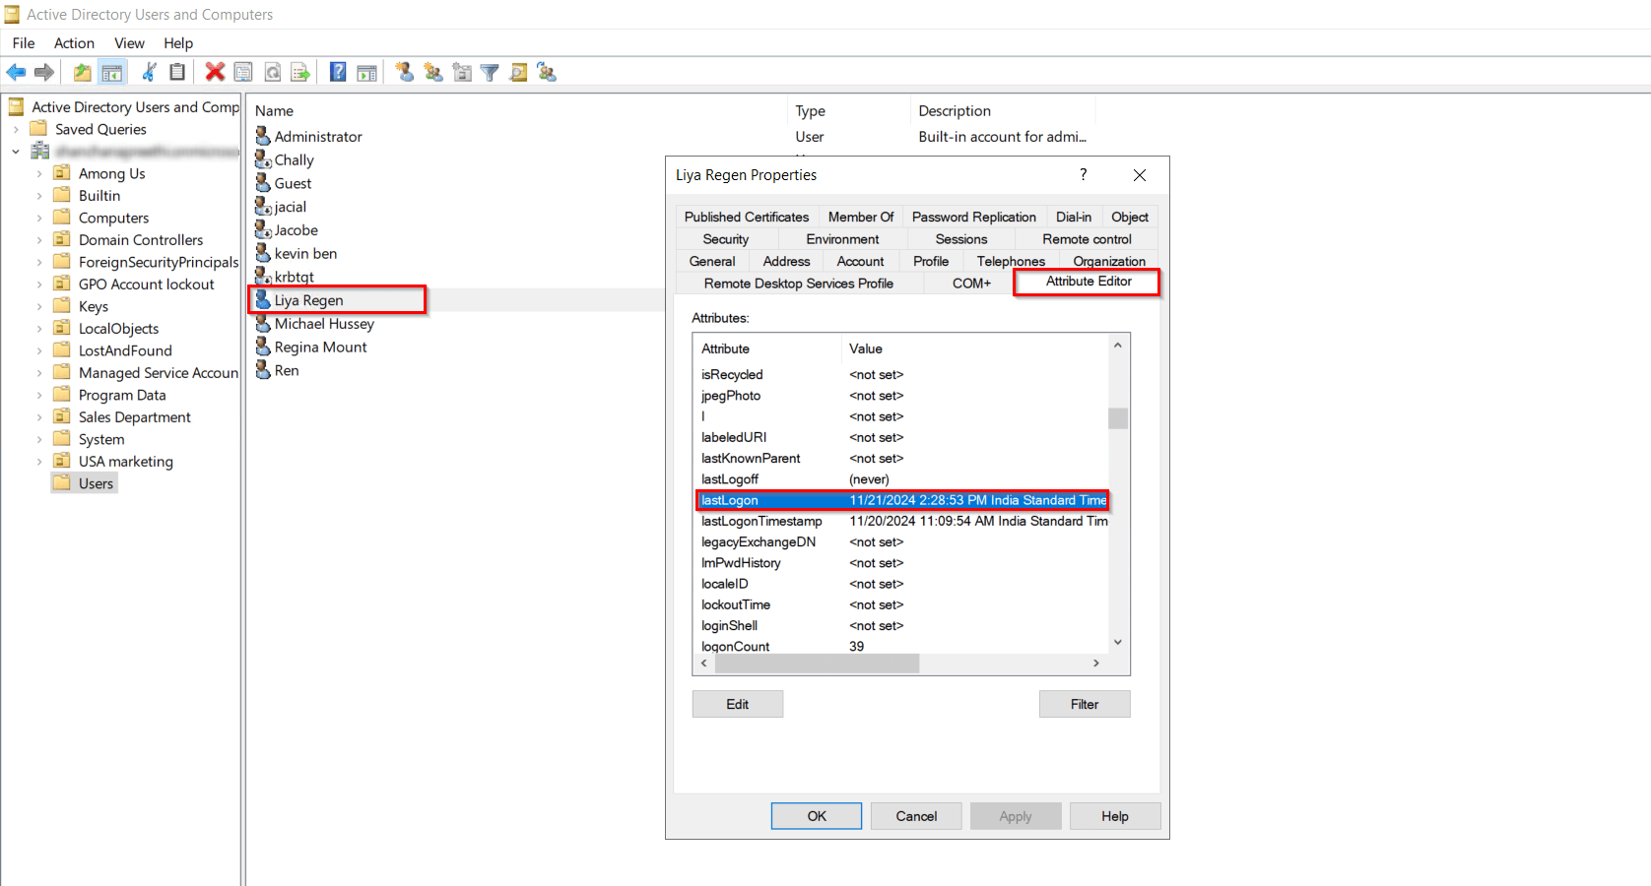Refresh the view with the refresh icon

pyautogui.click(x=273, y=71)
